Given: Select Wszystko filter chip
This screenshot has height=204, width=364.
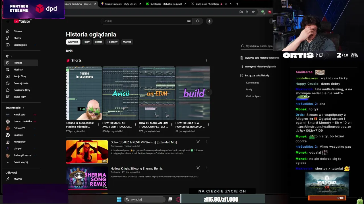Looking at the screenshot, I should [73, 42].
